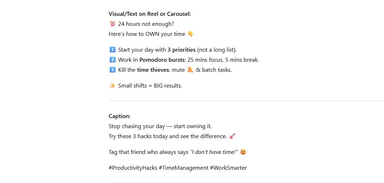
Task: Click the italic "I don't have time!" quote
Action: pos(214,152)
